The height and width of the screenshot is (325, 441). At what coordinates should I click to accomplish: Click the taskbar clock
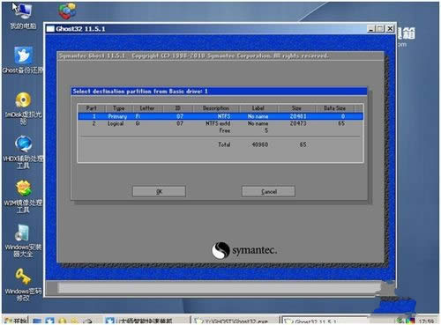tap(426, 321)
